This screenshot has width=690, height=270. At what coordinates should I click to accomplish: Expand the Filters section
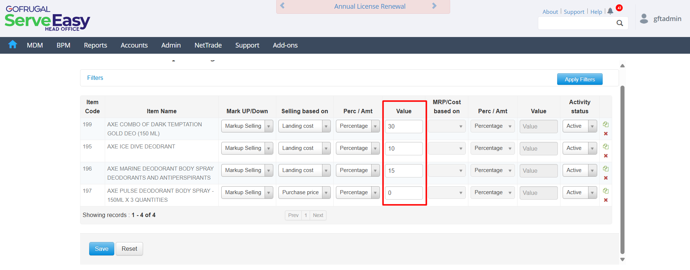[95, 78]
